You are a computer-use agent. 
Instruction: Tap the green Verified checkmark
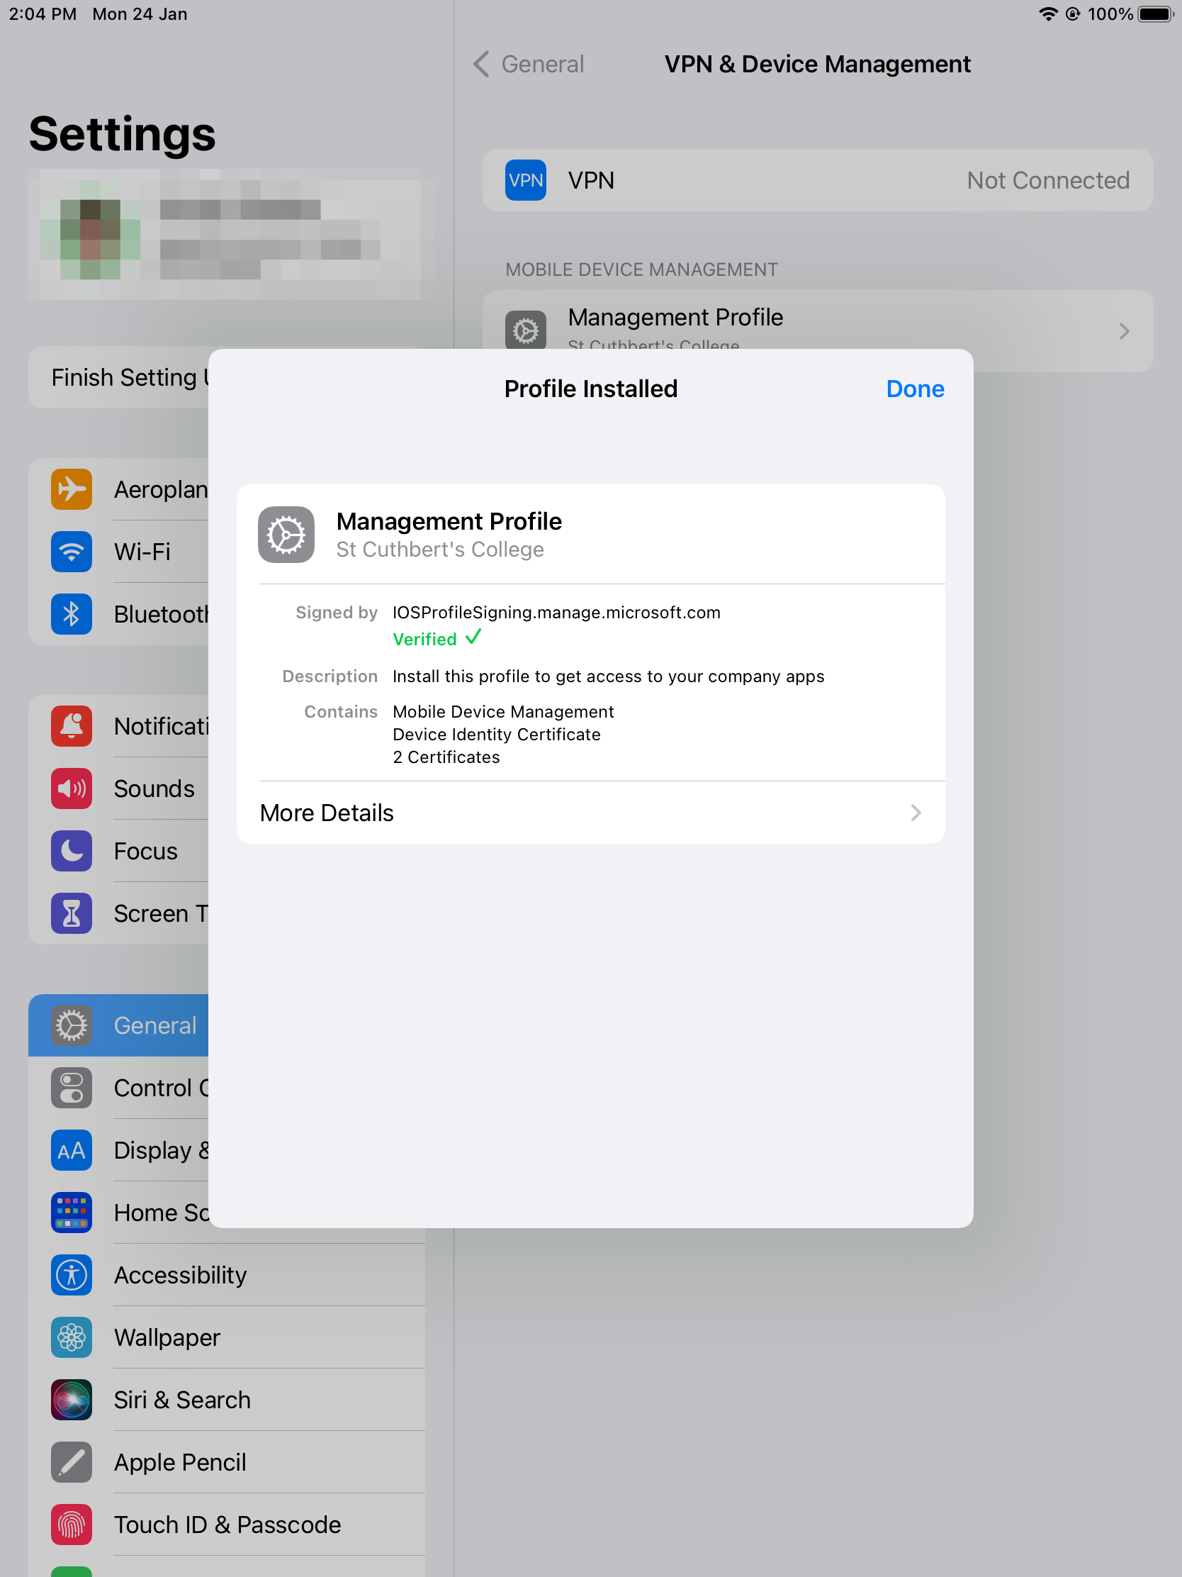[x=473, y=637]
